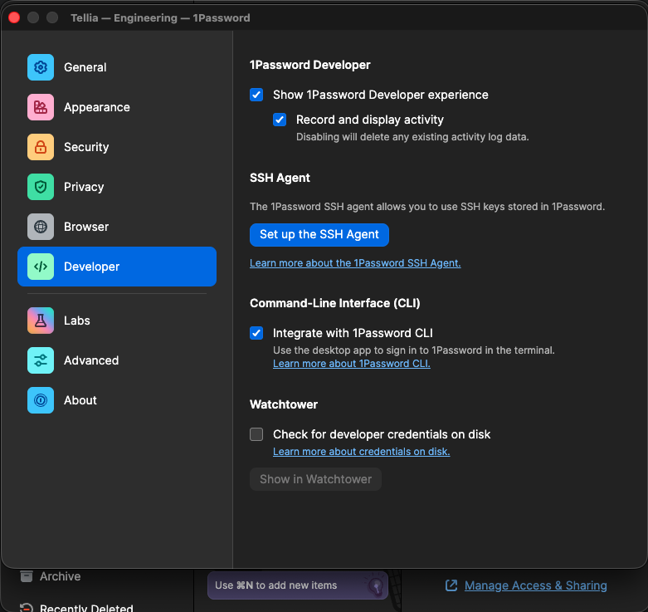This screenshot has height=612, width=648.
Task: Select Archive in the background sidebar
Action: (60, 576)
